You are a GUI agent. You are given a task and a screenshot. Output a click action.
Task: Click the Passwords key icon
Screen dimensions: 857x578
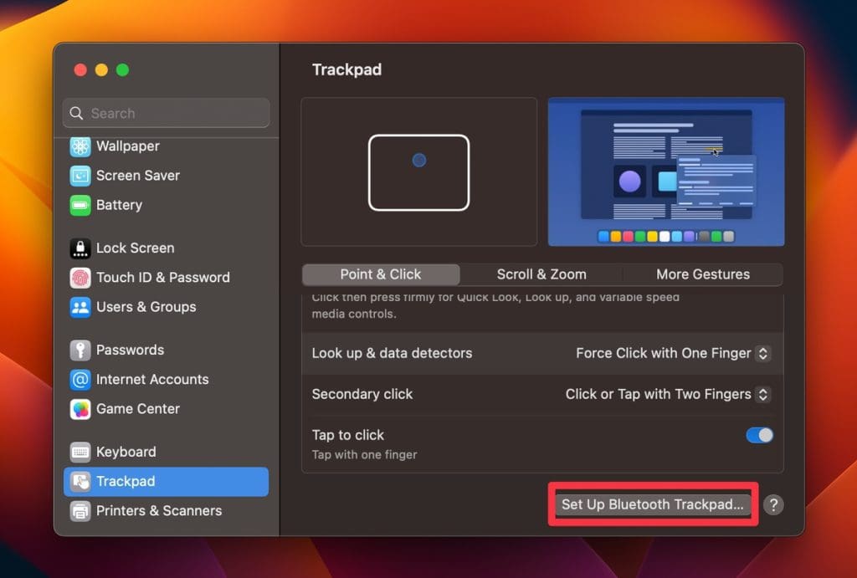80,350
